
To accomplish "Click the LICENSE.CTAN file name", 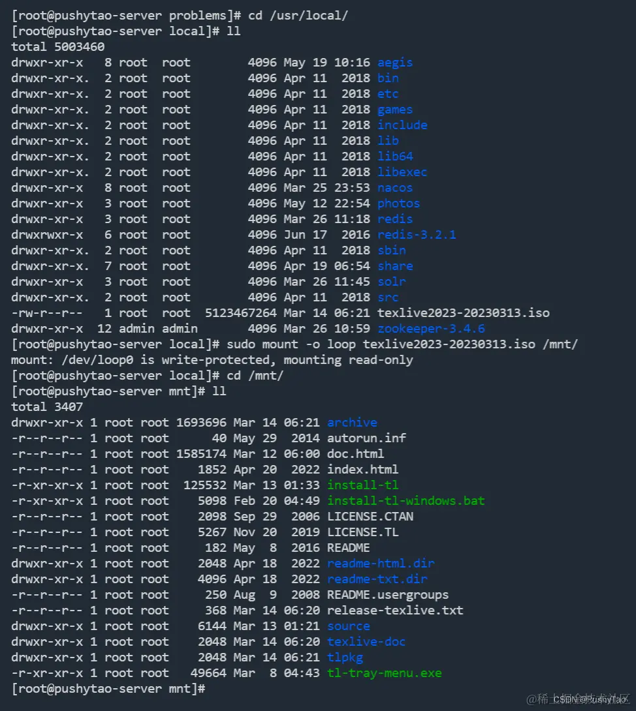I will 370,517.
